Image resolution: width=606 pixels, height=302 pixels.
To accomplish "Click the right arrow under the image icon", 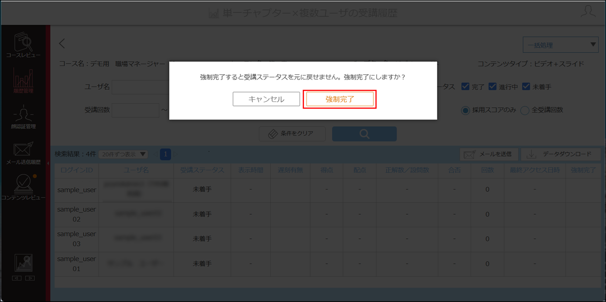I will coord(30,278).
